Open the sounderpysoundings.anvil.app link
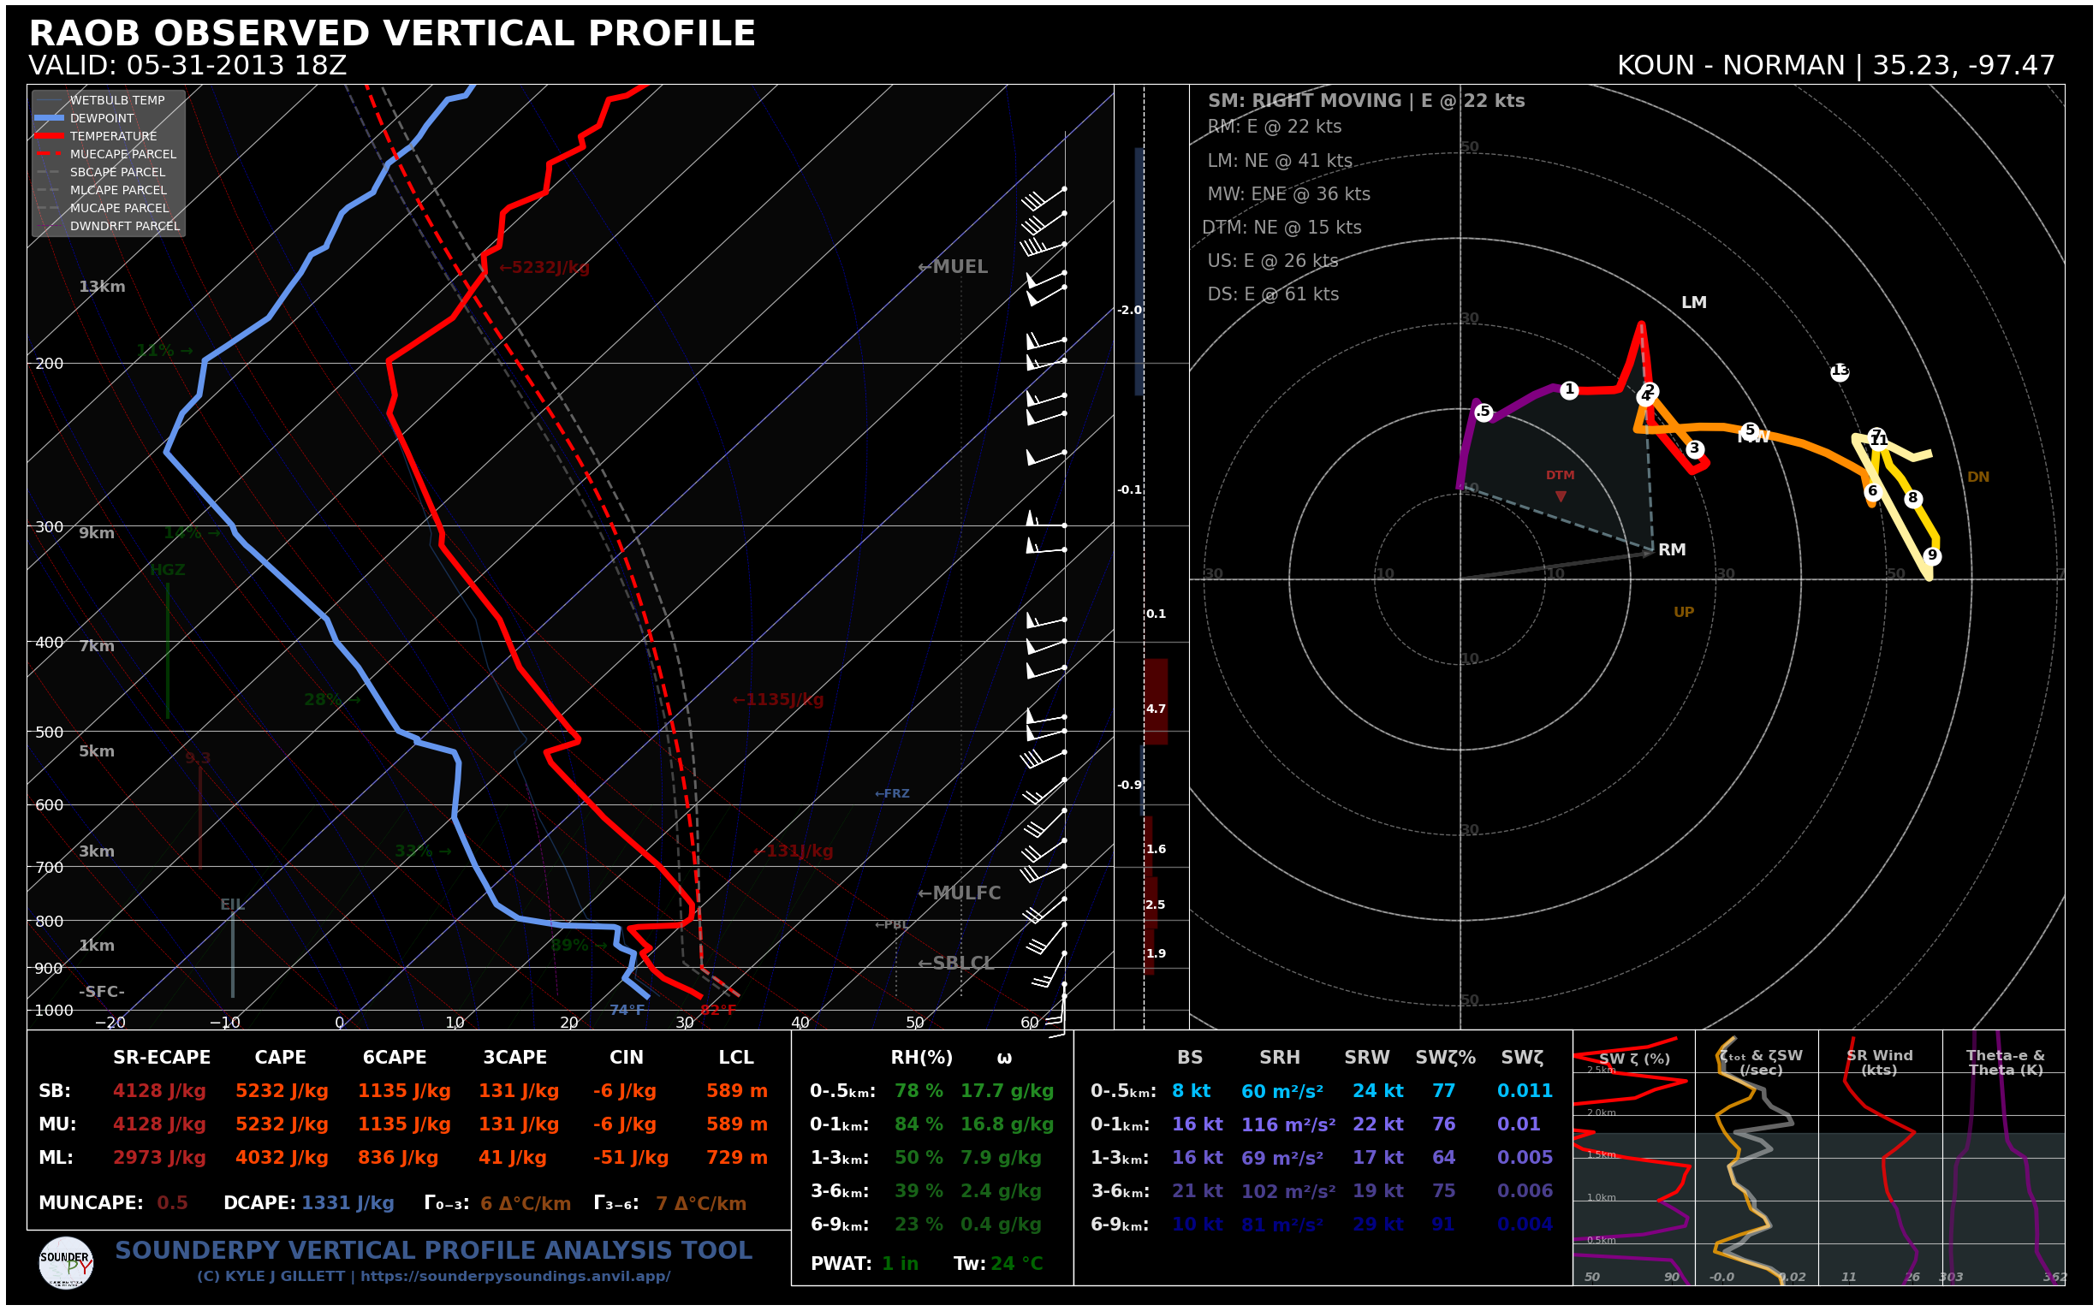Image resolution: width=2099 pixels, height=1311 pixels. (x=514, y=1276)
